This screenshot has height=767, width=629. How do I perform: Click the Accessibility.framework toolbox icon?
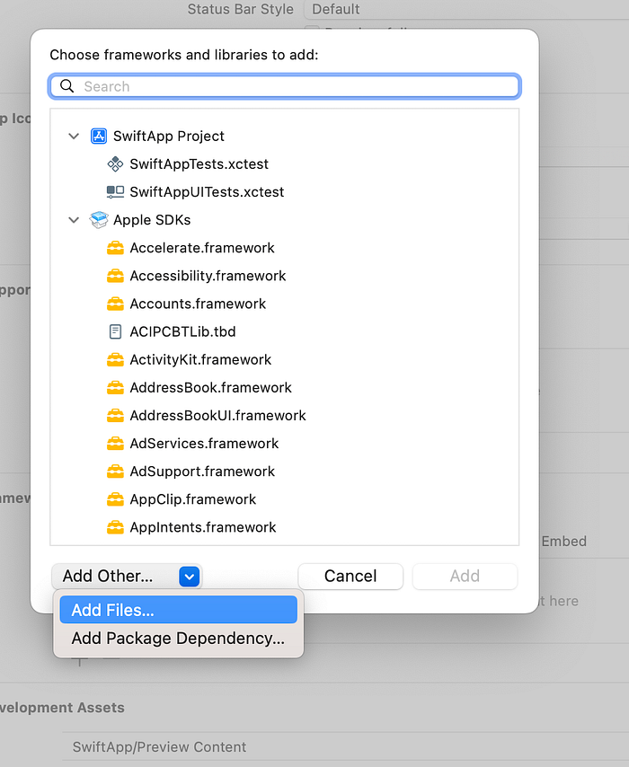[115, 276]
